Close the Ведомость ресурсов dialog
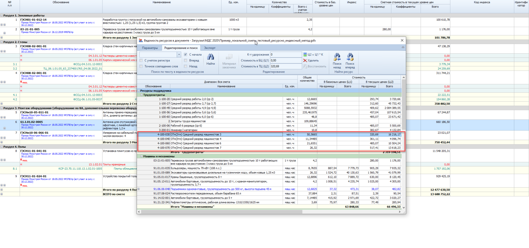Screen dimensions: 529x248 coord(402,41)
